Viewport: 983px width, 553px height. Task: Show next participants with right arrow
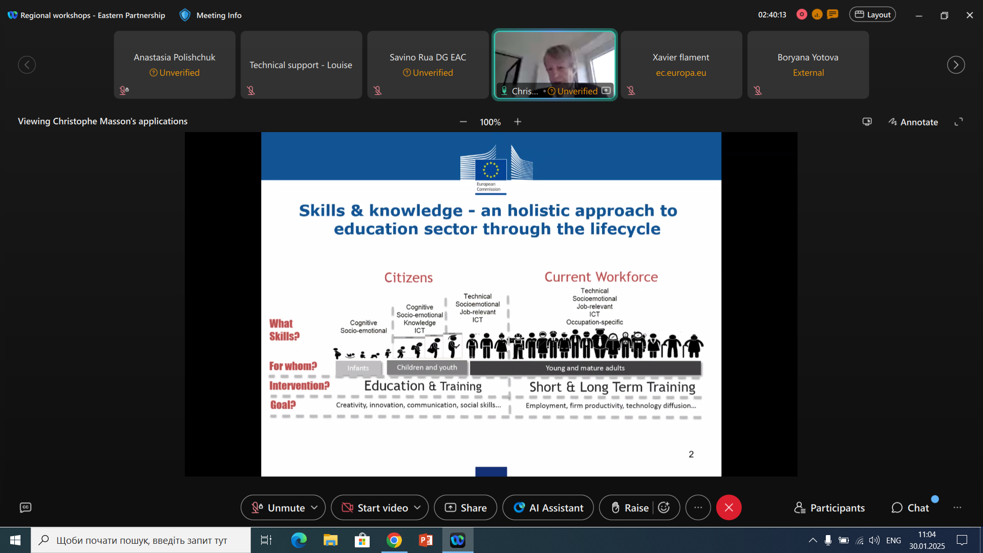[955, 65]
